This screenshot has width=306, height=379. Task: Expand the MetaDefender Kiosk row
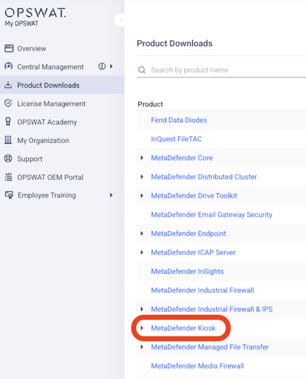tap(142, 328)
